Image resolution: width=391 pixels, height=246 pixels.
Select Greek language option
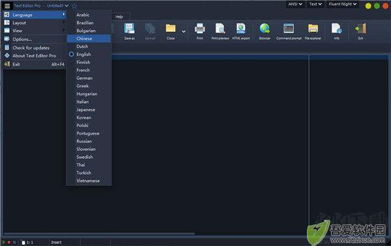tap(89, 86)
